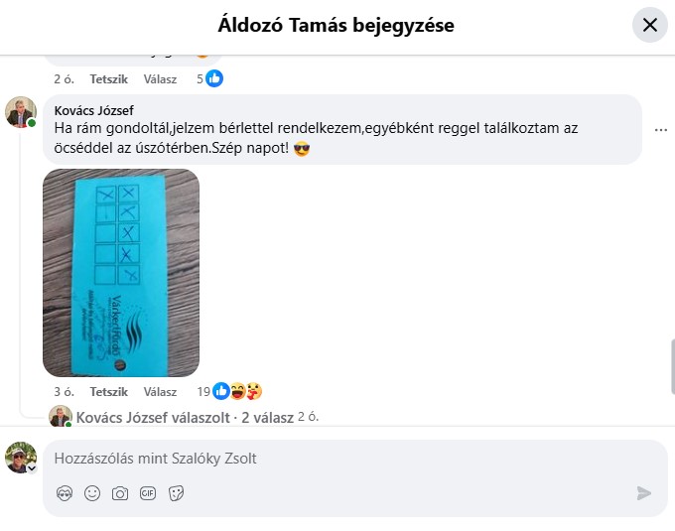Viewport: 675px width, 531px height.
Task: Add a GIF to the comment
Action: pos(148,493)
